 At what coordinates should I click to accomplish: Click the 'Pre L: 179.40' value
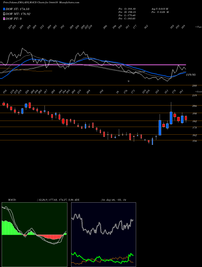(127, 15)
